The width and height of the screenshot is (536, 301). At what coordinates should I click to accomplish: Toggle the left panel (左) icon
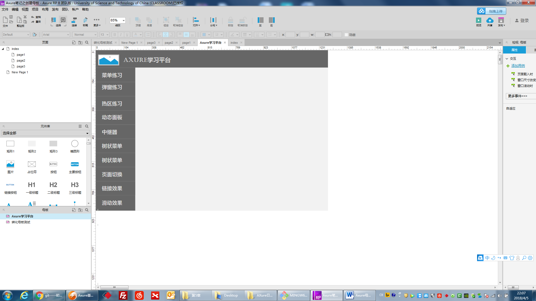[260, 20]
